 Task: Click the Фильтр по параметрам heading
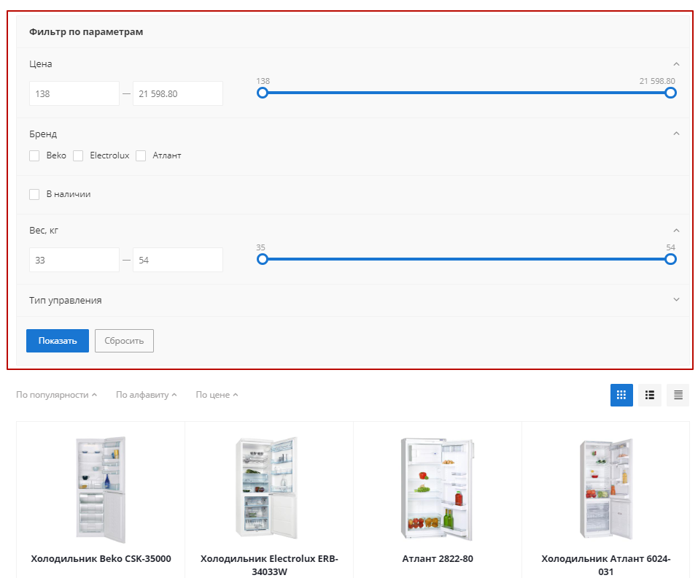click(x=86, y=31)
